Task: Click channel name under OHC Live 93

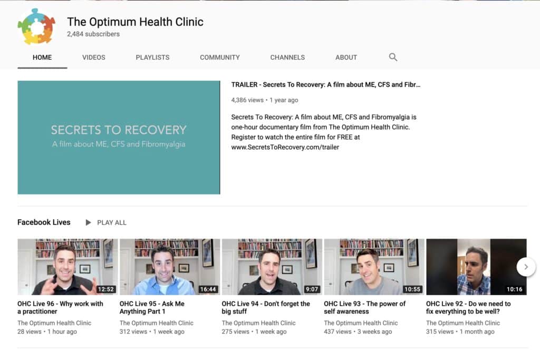Action: pyautogui.click(x=361, y=323)
